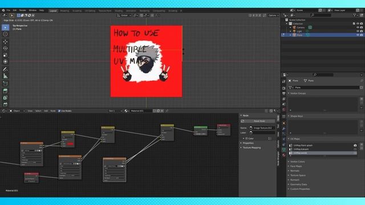This screenshot has width=365, height=205.
Task: Open the node editor Add menu
Action: click(46, 111)
